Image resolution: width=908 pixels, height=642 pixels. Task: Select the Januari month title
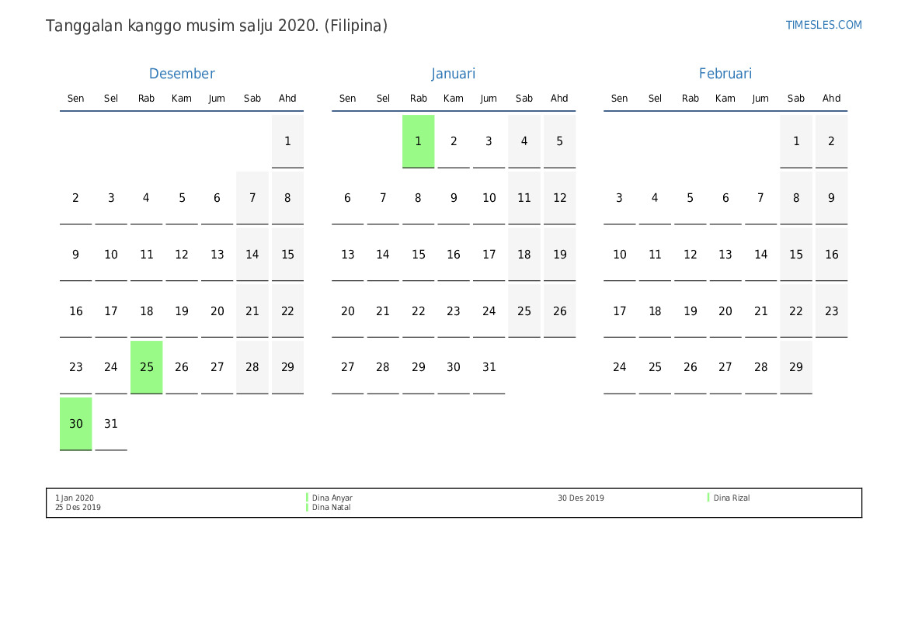click(x=454, y=74)
